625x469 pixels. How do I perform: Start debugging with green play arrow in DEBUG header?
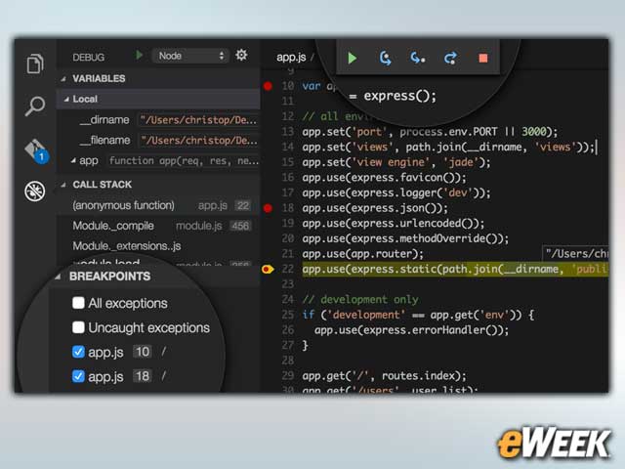tap(139, 55)
